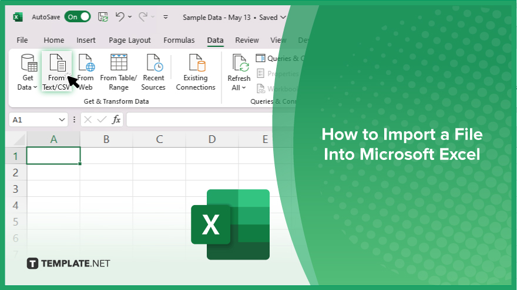Click the formula bar options dots
The height and width of the screenshot is (290, 517).
click(x=74, y=120)
